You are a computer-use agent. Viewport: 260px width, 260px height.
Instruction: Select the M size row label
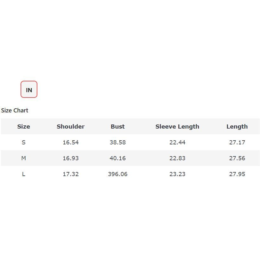(23, 158)
